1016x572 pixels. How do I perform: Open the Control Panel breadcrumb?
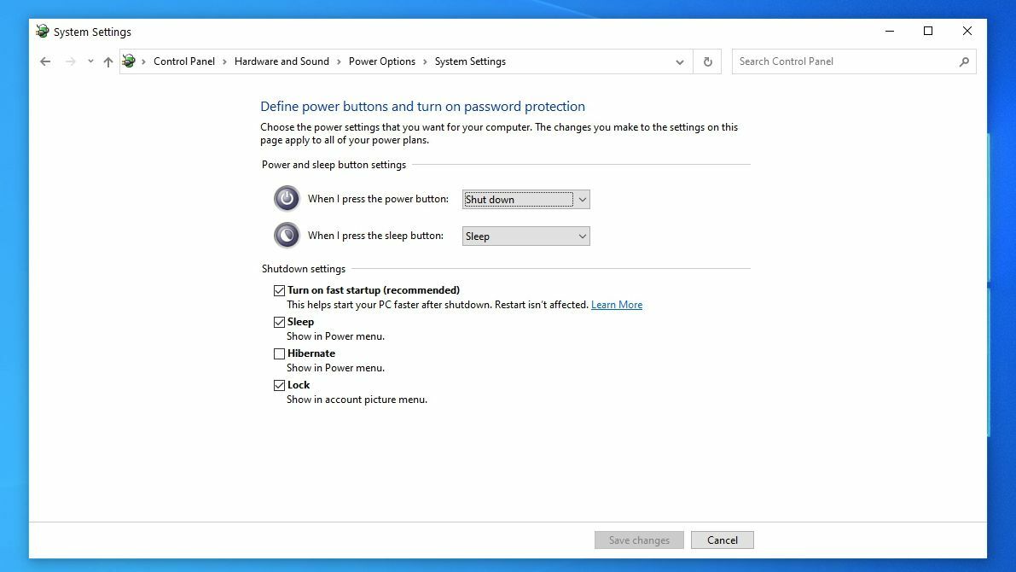point(184,61)
